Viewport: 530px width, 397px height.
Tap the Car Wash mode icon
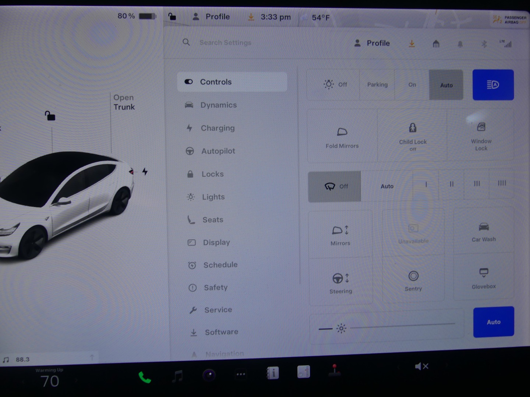483,227
